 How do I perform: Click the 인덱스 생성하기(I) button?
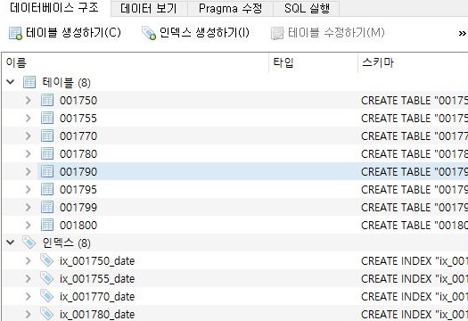click(195, 33)
